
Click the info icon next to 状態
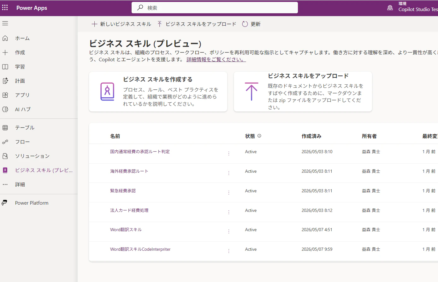(x=259, y=136)
